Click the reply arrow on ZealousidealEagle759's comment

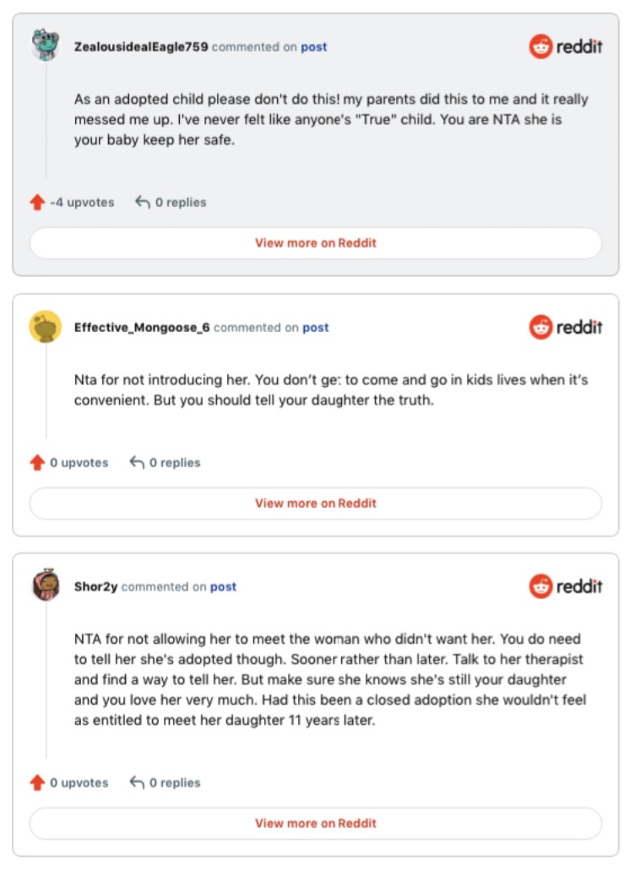(143, 203)
